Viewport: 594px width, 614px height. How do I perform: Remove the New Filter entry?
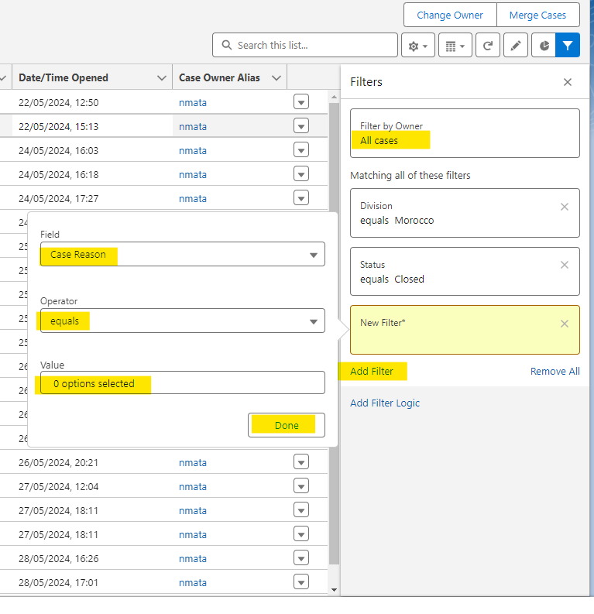click(x=565, y=324)
